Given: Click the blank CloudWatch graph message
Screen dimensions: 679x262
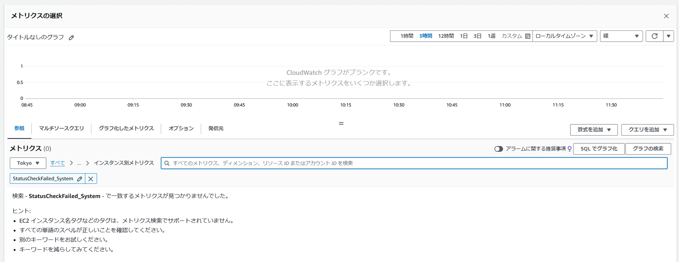Looking at the screenshot, I should (339, 78).
